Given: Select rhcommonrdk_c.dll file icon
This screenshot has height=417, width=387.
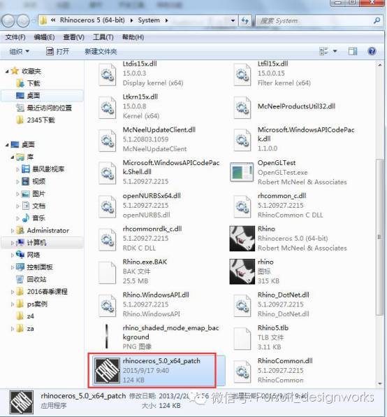Looking at the screenshot, I should (x=108, y=239).
